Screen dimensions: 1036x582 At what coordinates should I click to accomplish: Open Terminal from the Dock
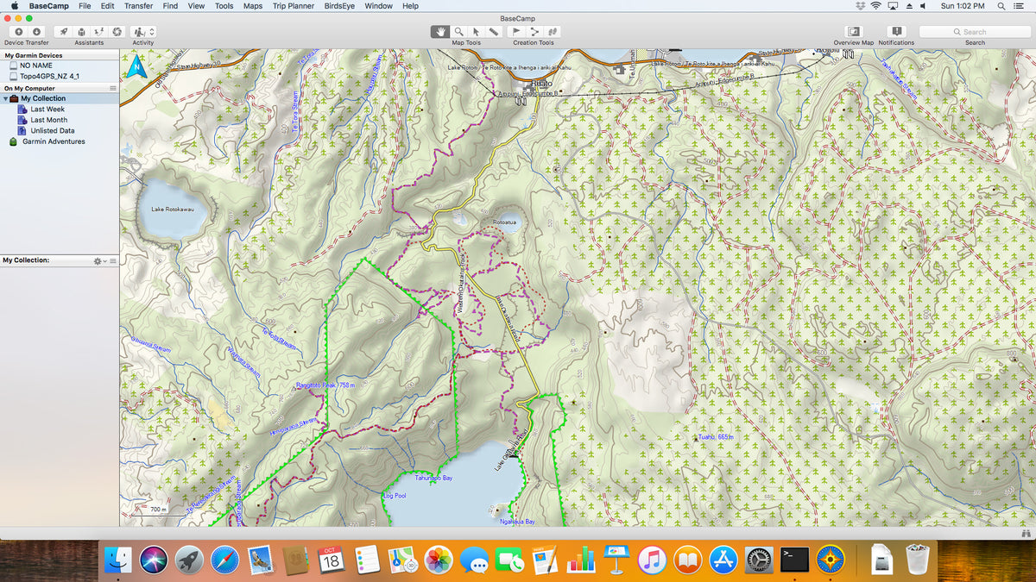[x=795, y=560]
